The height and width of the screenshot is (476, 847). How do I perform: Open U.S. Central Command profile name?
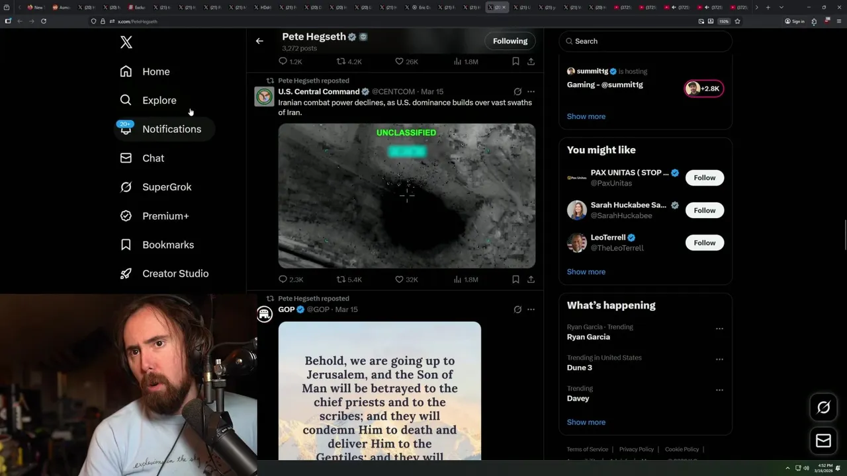(318, 92)
